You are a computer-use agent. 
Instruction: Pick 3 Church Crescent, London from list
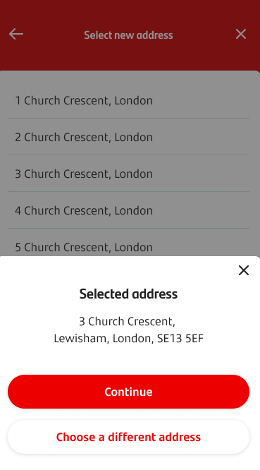[128, 174]
